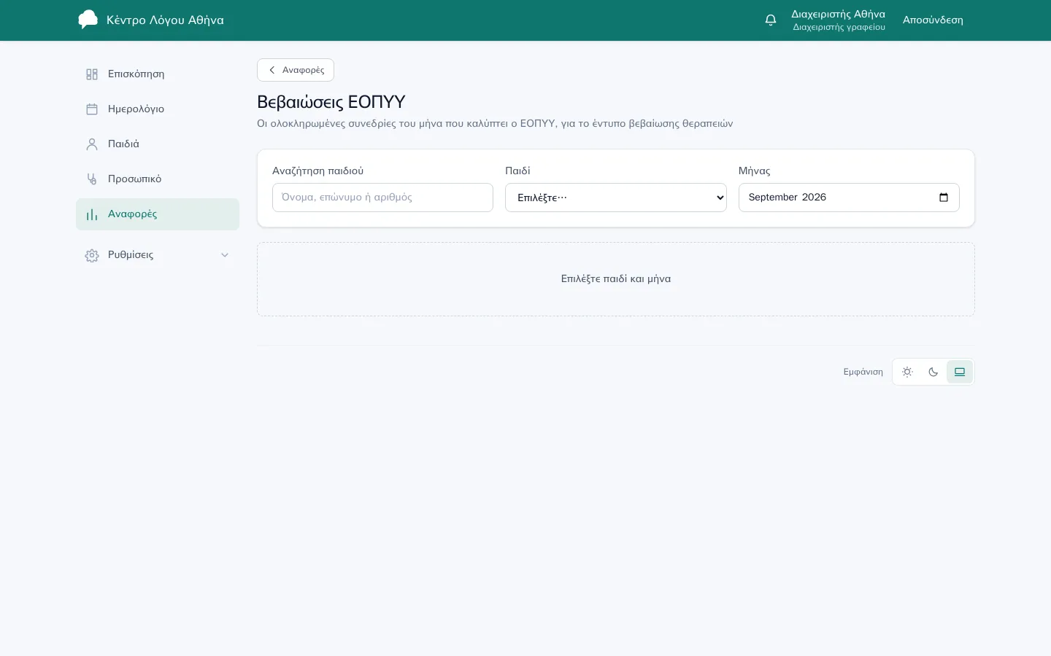Click the Μήνας field label
1051x656 pixels.
pos(755,171)
